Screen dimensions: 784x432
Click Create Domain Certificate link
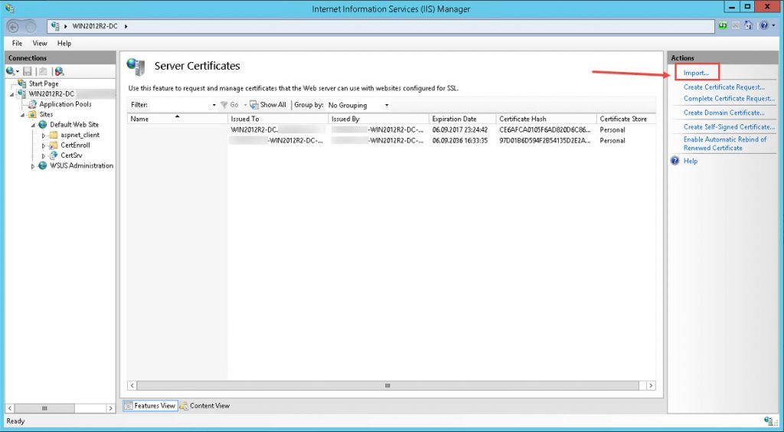[x=724, y=113]
